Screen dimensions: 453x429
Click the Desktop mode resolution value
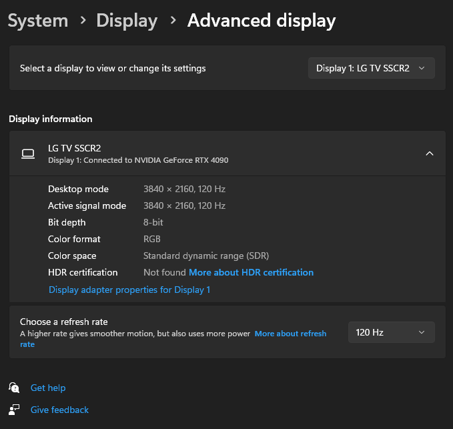coord(184,189)
